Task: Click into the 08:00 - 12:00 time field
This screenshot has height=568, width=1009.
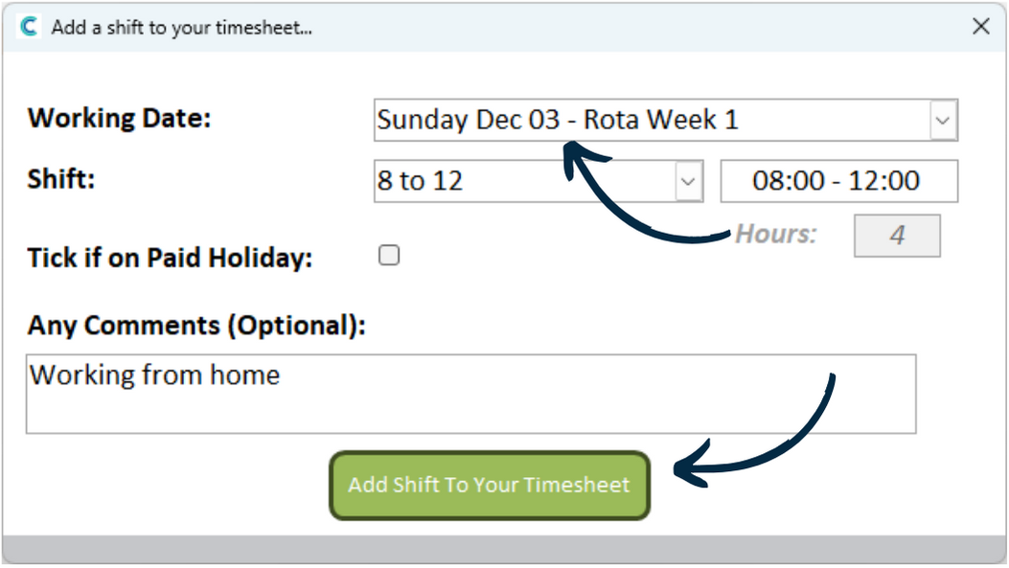Action: pos(838,181)
